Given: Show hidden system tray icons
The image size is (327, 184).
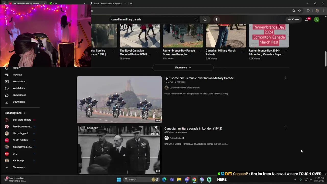Looking at the screenshot, I should pyautogui.click(x=295, y=180).
